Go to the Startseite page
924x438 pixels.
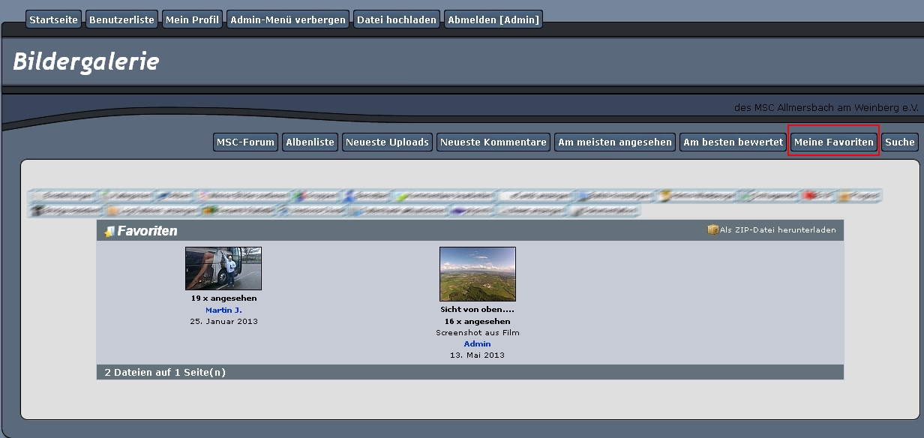[53, 20]
